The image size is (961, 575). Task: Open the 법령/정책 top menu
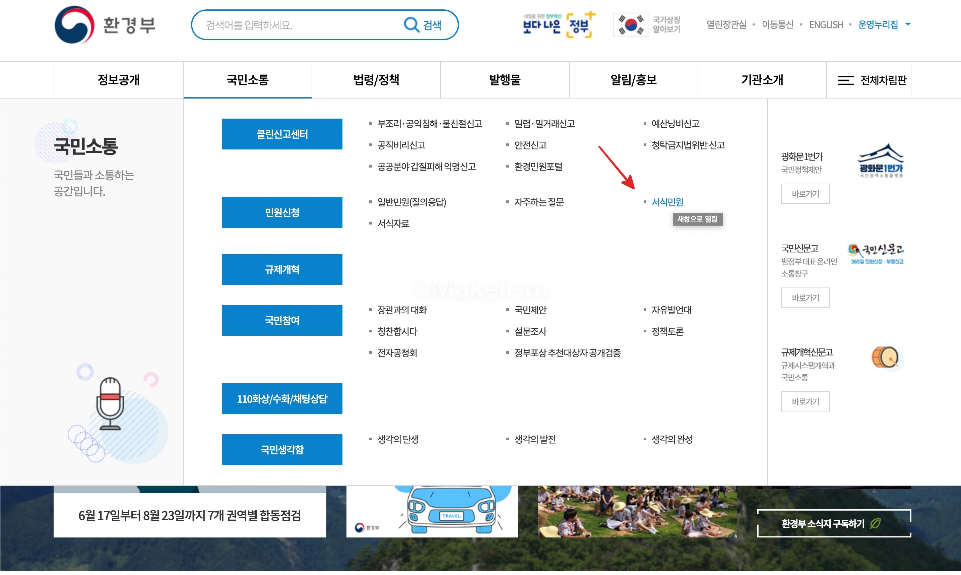pyautogui.click(x=376, y=80)
